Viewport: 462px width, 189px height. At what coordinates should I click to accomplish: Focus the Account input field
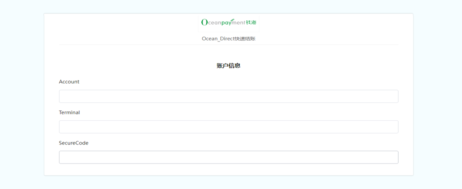click(229, 96)
